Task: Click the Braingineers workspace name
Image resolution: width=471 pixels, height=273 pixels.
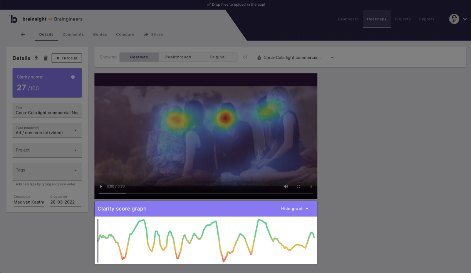Action: (68, 19)
